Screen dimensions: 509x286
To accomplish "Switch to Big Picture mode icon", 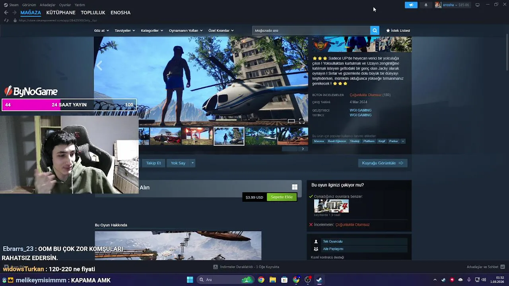I will (x=478, y=5).
